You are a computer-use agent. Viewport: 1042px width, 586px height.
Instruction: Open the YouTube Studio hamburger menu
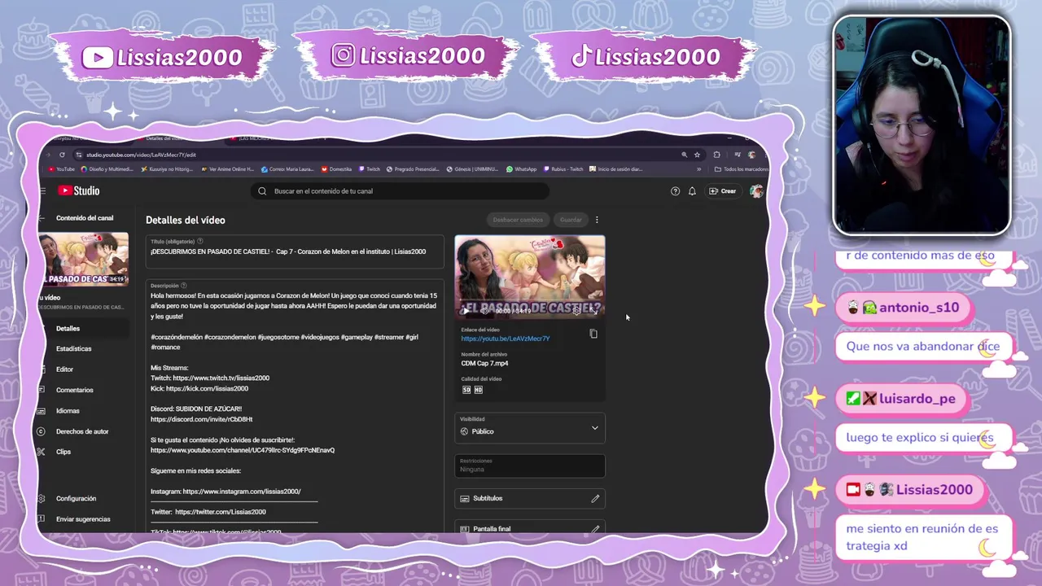coord(42,191)
